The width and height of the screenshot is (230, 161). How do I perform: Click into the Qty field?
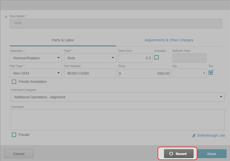pyautogui.click(x=189, y=73)
